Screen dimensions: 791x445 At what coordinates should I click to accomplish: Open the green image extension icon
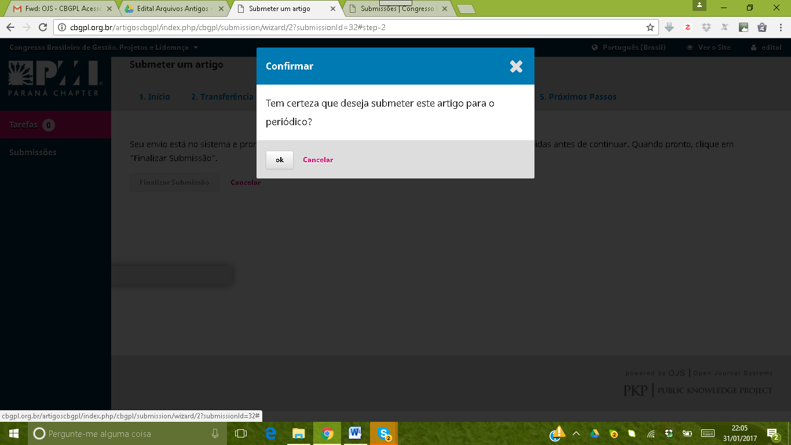click(744, 27)
